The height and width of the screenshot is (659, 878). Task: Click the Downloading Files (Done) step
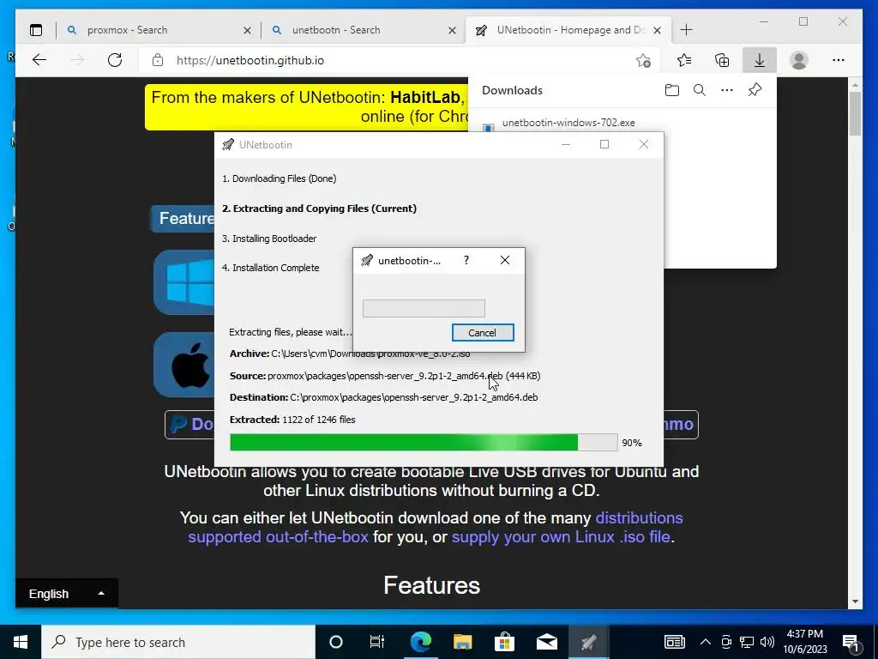(x=280, y=178)
